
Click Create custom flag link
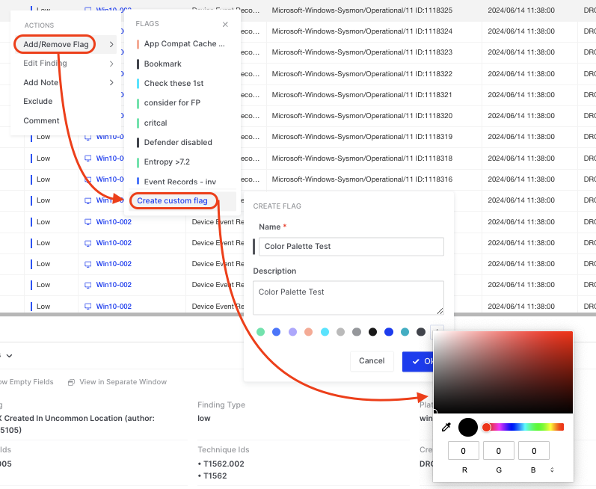pyautogui.click(x=172, y=200)
